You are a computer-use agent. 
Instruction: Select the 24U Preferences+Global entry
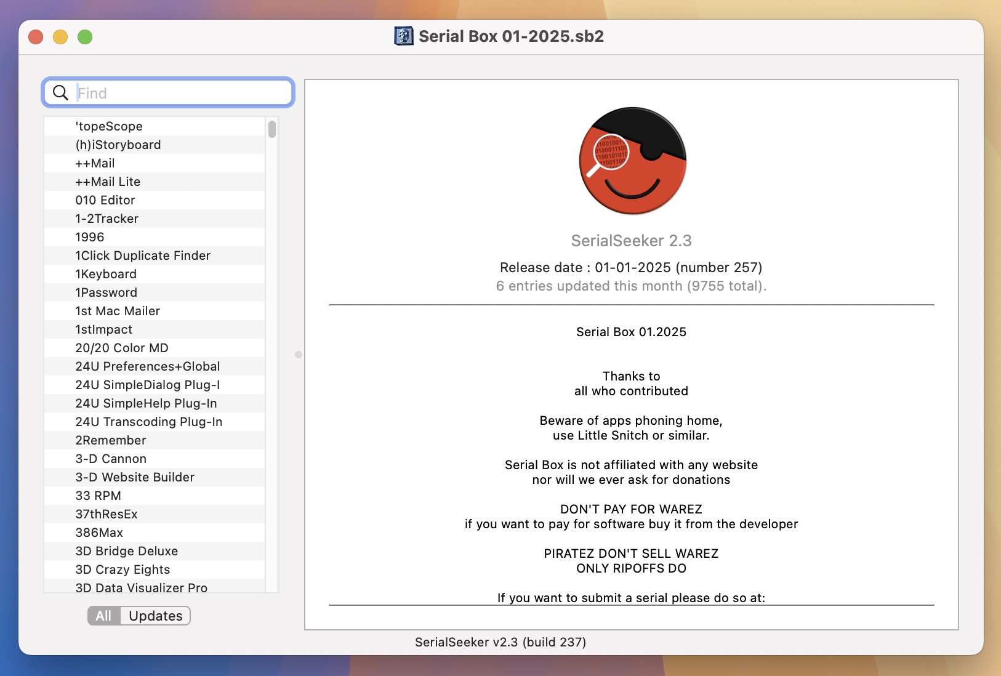pos(155,366)
